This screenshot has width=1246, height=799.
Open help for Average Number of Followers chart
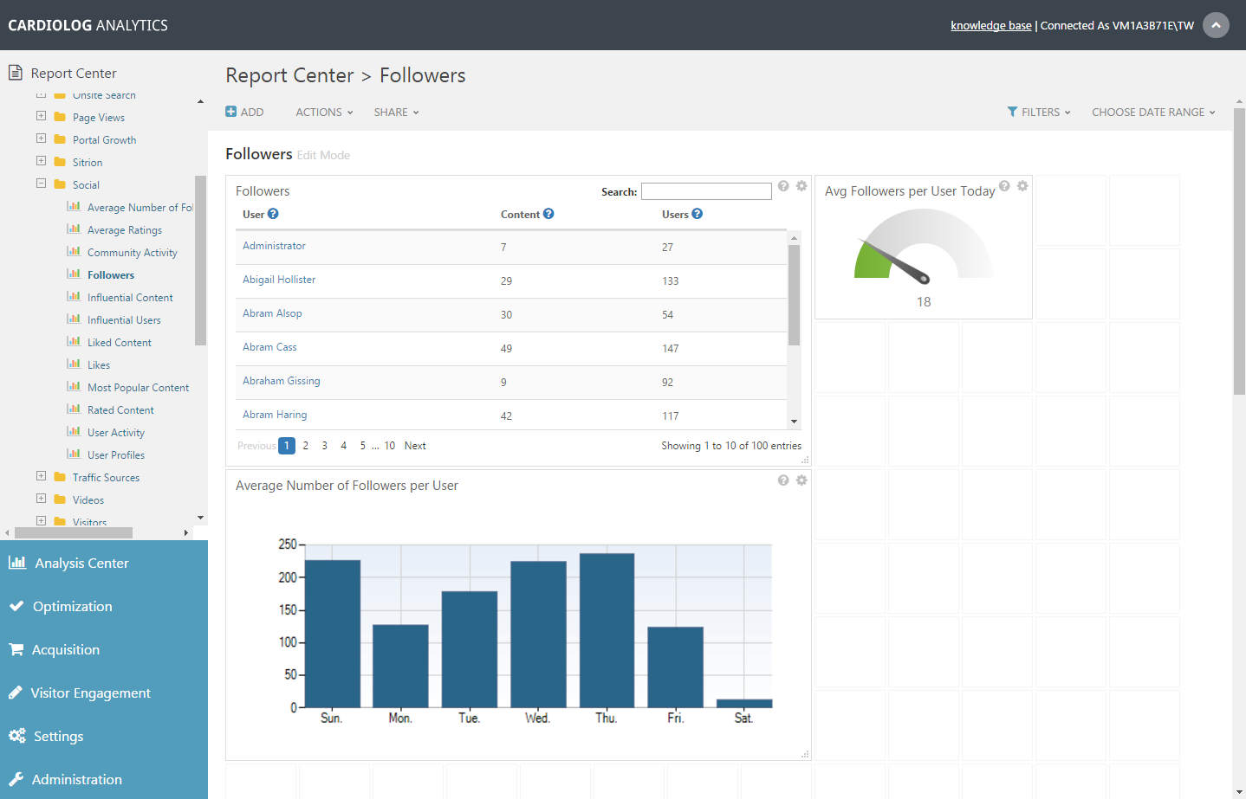[783, 480]
